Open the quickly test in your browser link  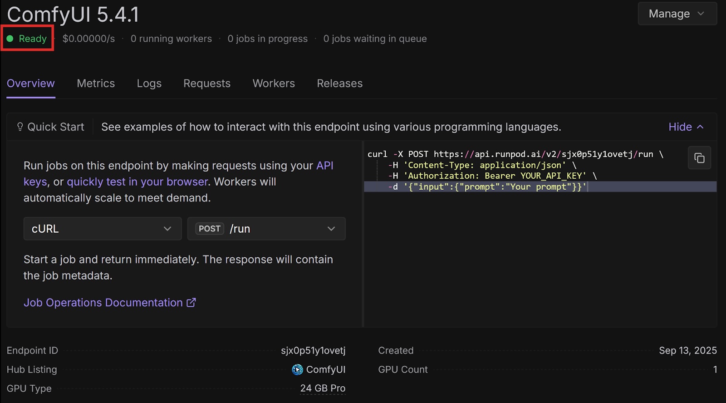tap(137, 182)
